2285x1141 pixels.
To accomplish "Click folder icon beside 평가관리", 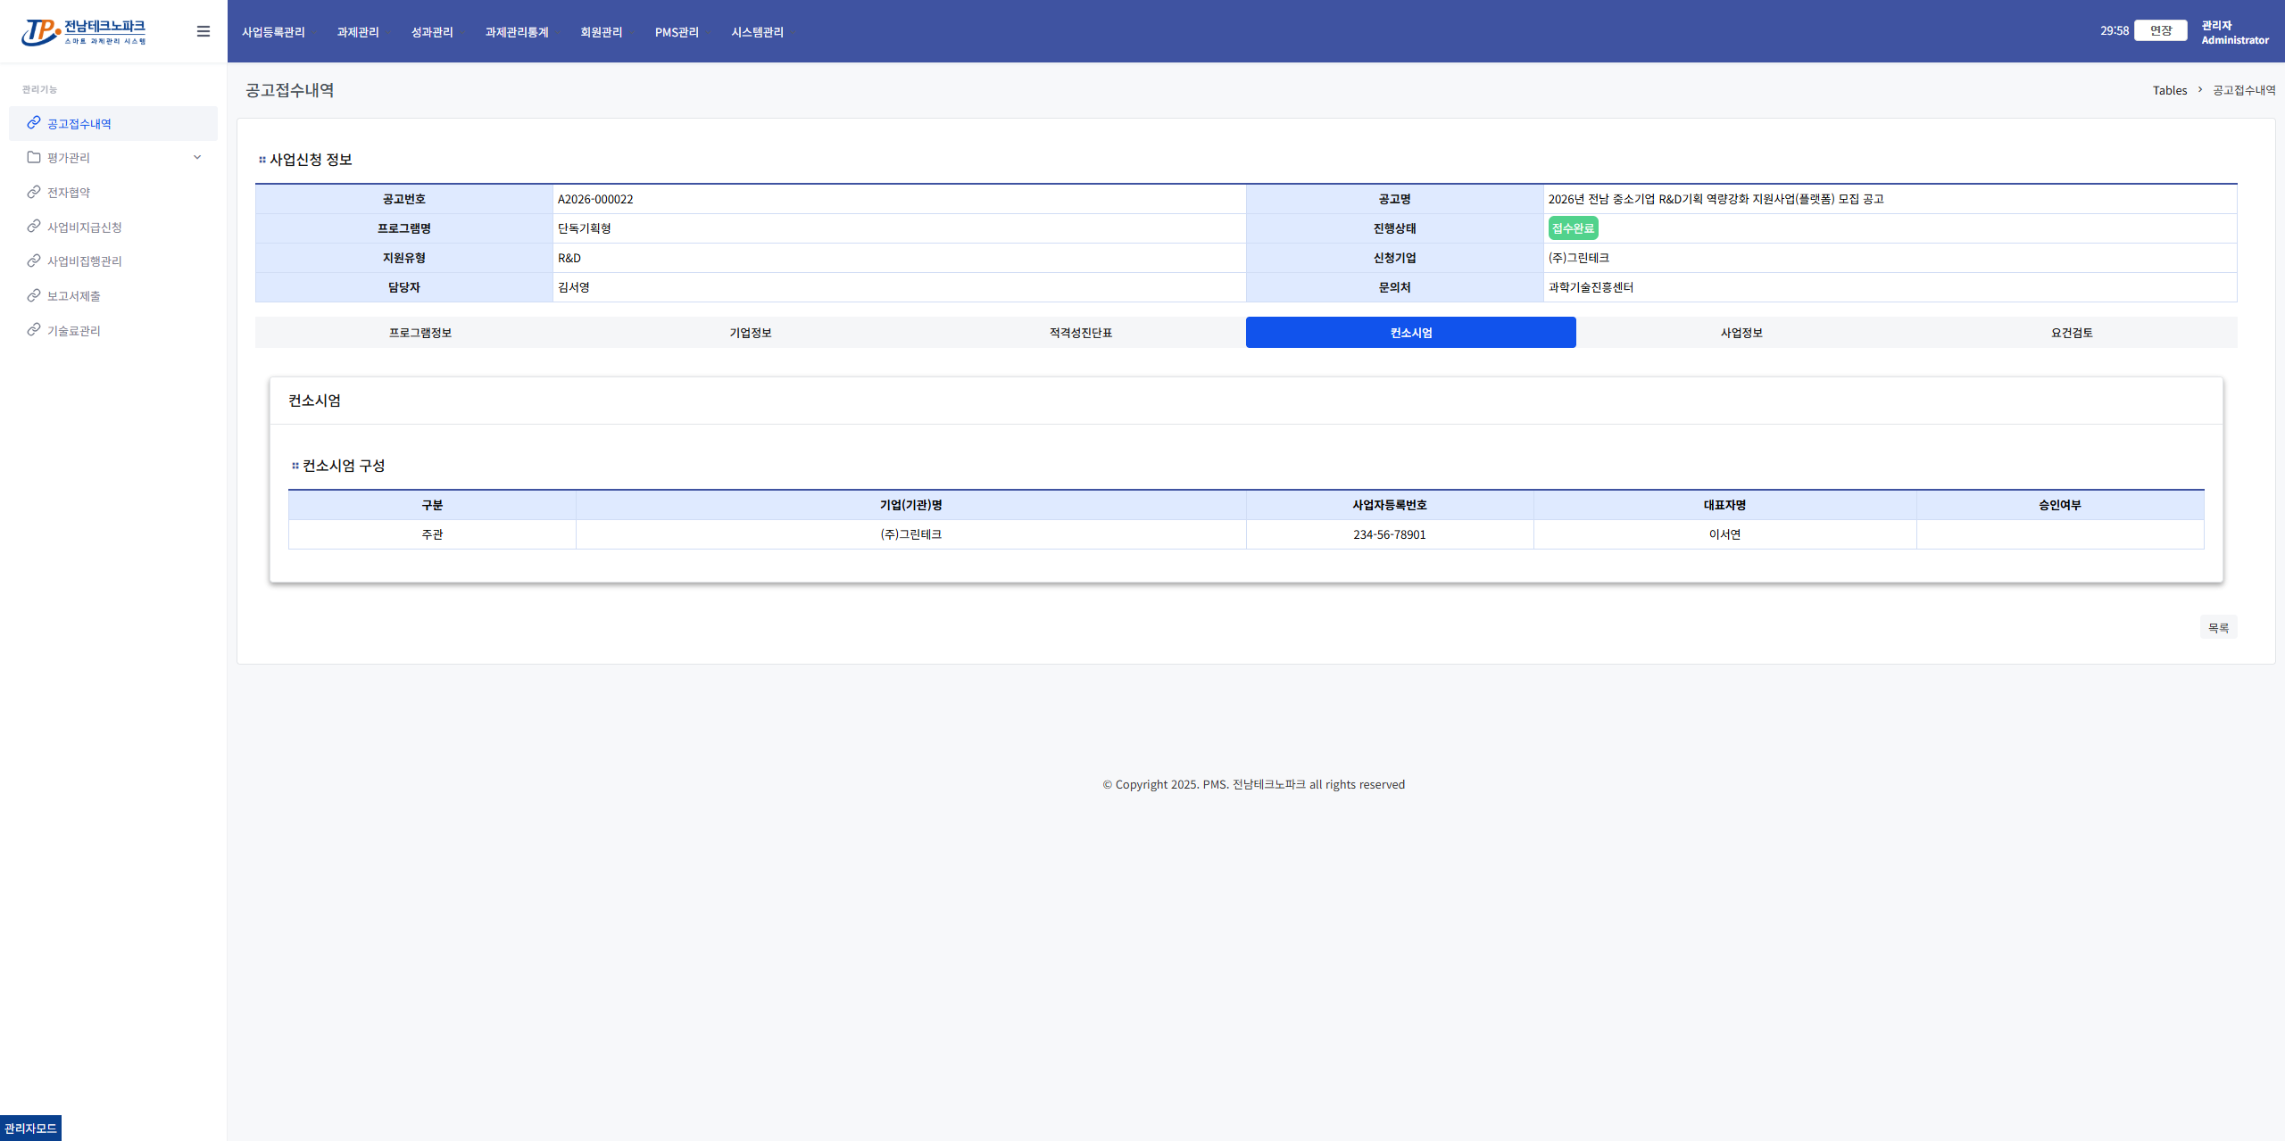I will [34, 157].
